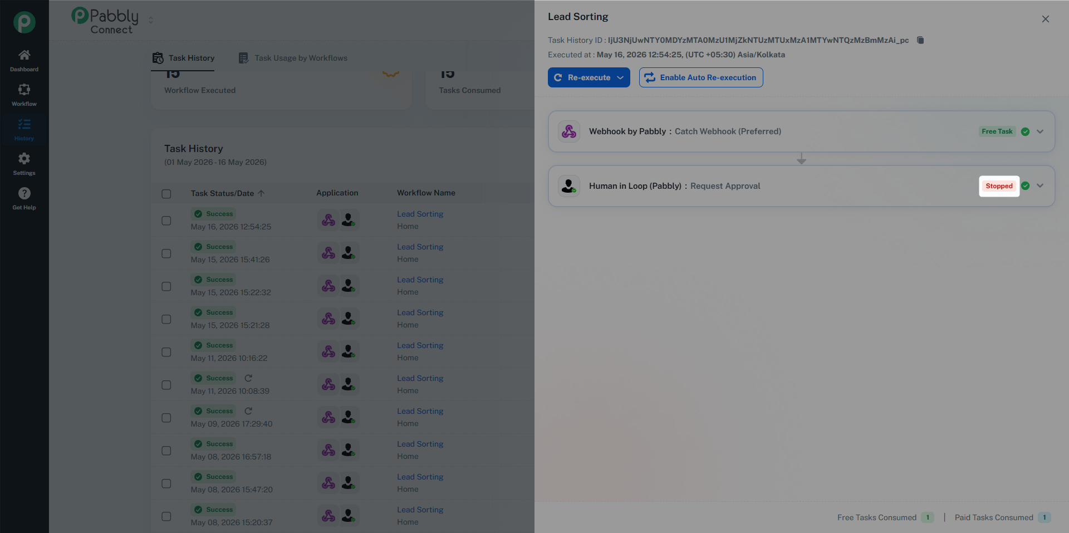1069x533 pixels.
Task: Click the Application column header
Action: coord(337,193)
